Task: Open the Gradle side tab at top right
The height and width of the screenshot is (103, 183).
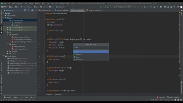Action: [182, 13]
